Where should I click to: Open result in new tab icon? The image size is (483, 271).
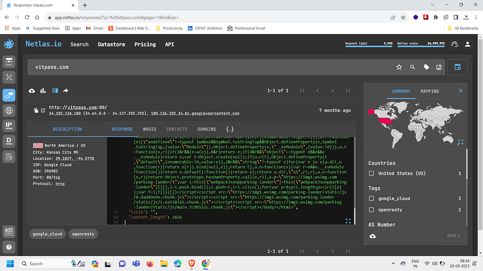coord(43,110)
